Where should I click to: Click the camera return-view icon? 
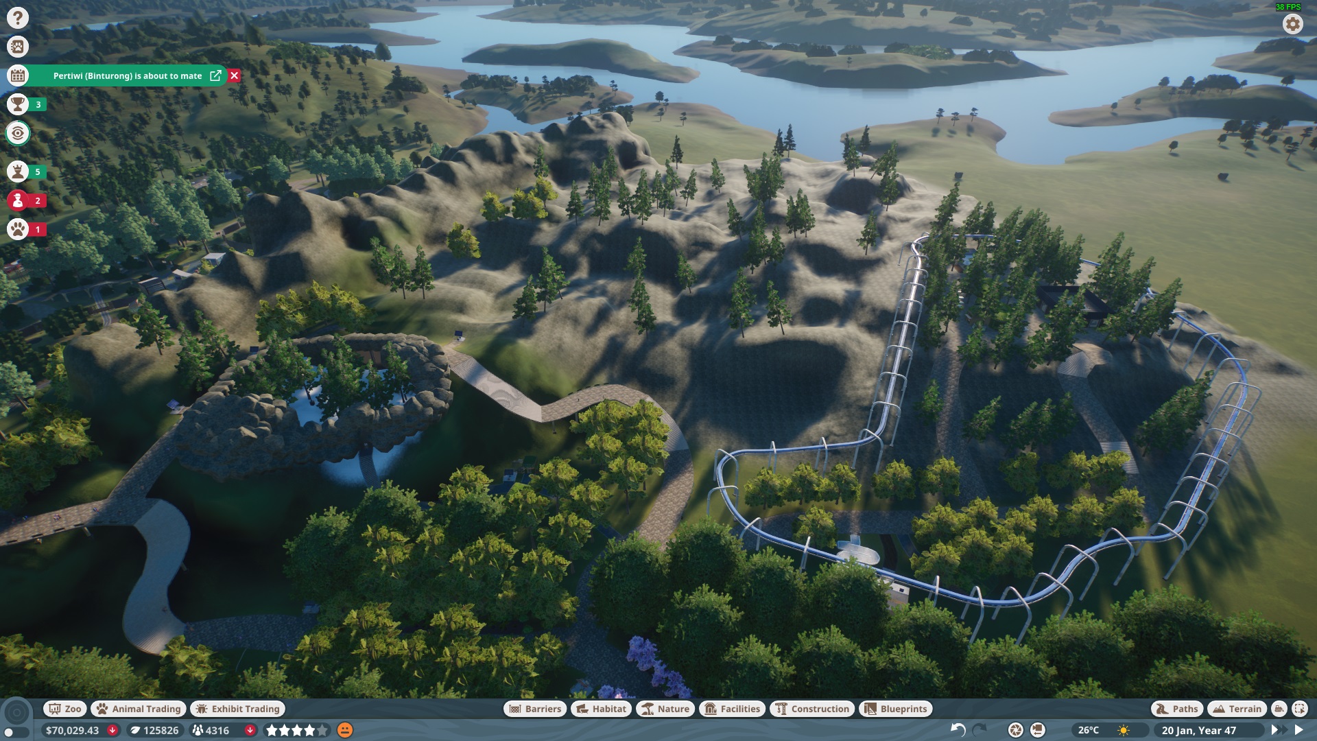click(x=1038, y=730)
